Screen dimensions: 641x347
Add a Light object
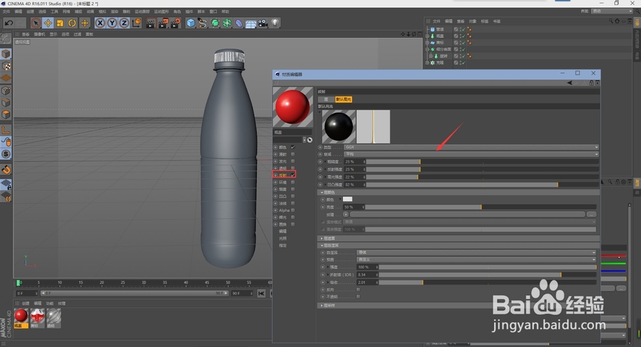point(275,23)
